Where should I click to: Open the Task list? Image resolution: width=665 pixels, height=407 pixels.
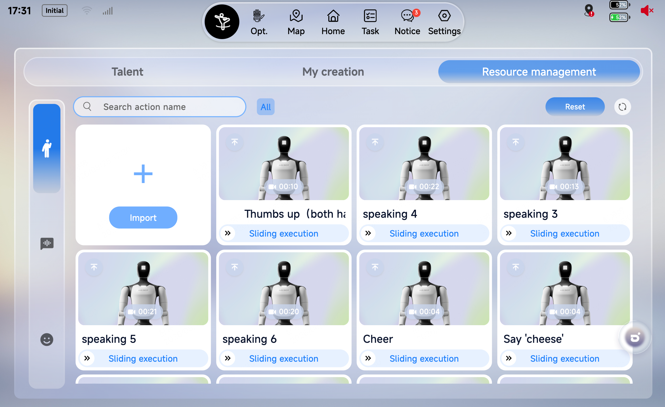(x=370, y=22)
